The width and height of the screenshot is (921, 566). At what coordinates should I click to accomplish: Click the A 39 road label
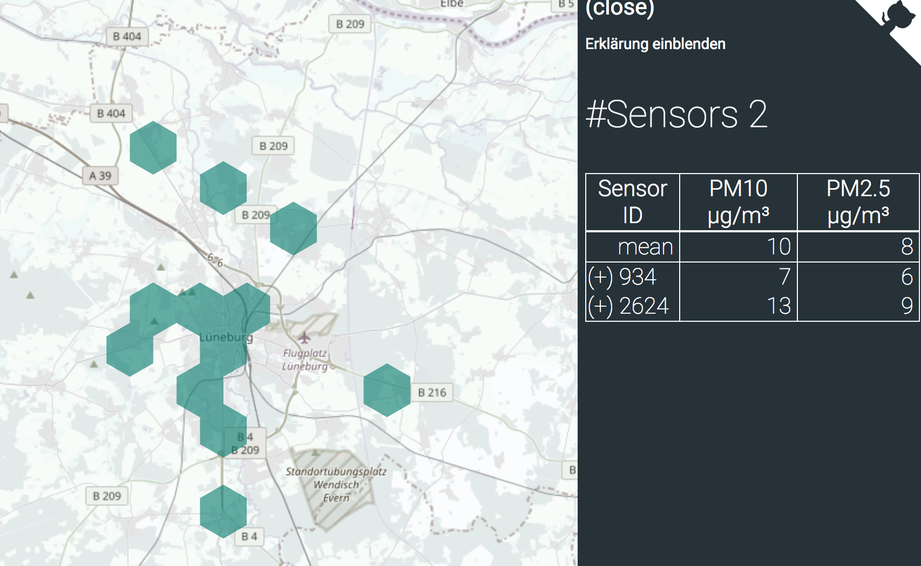pos(100,176)
